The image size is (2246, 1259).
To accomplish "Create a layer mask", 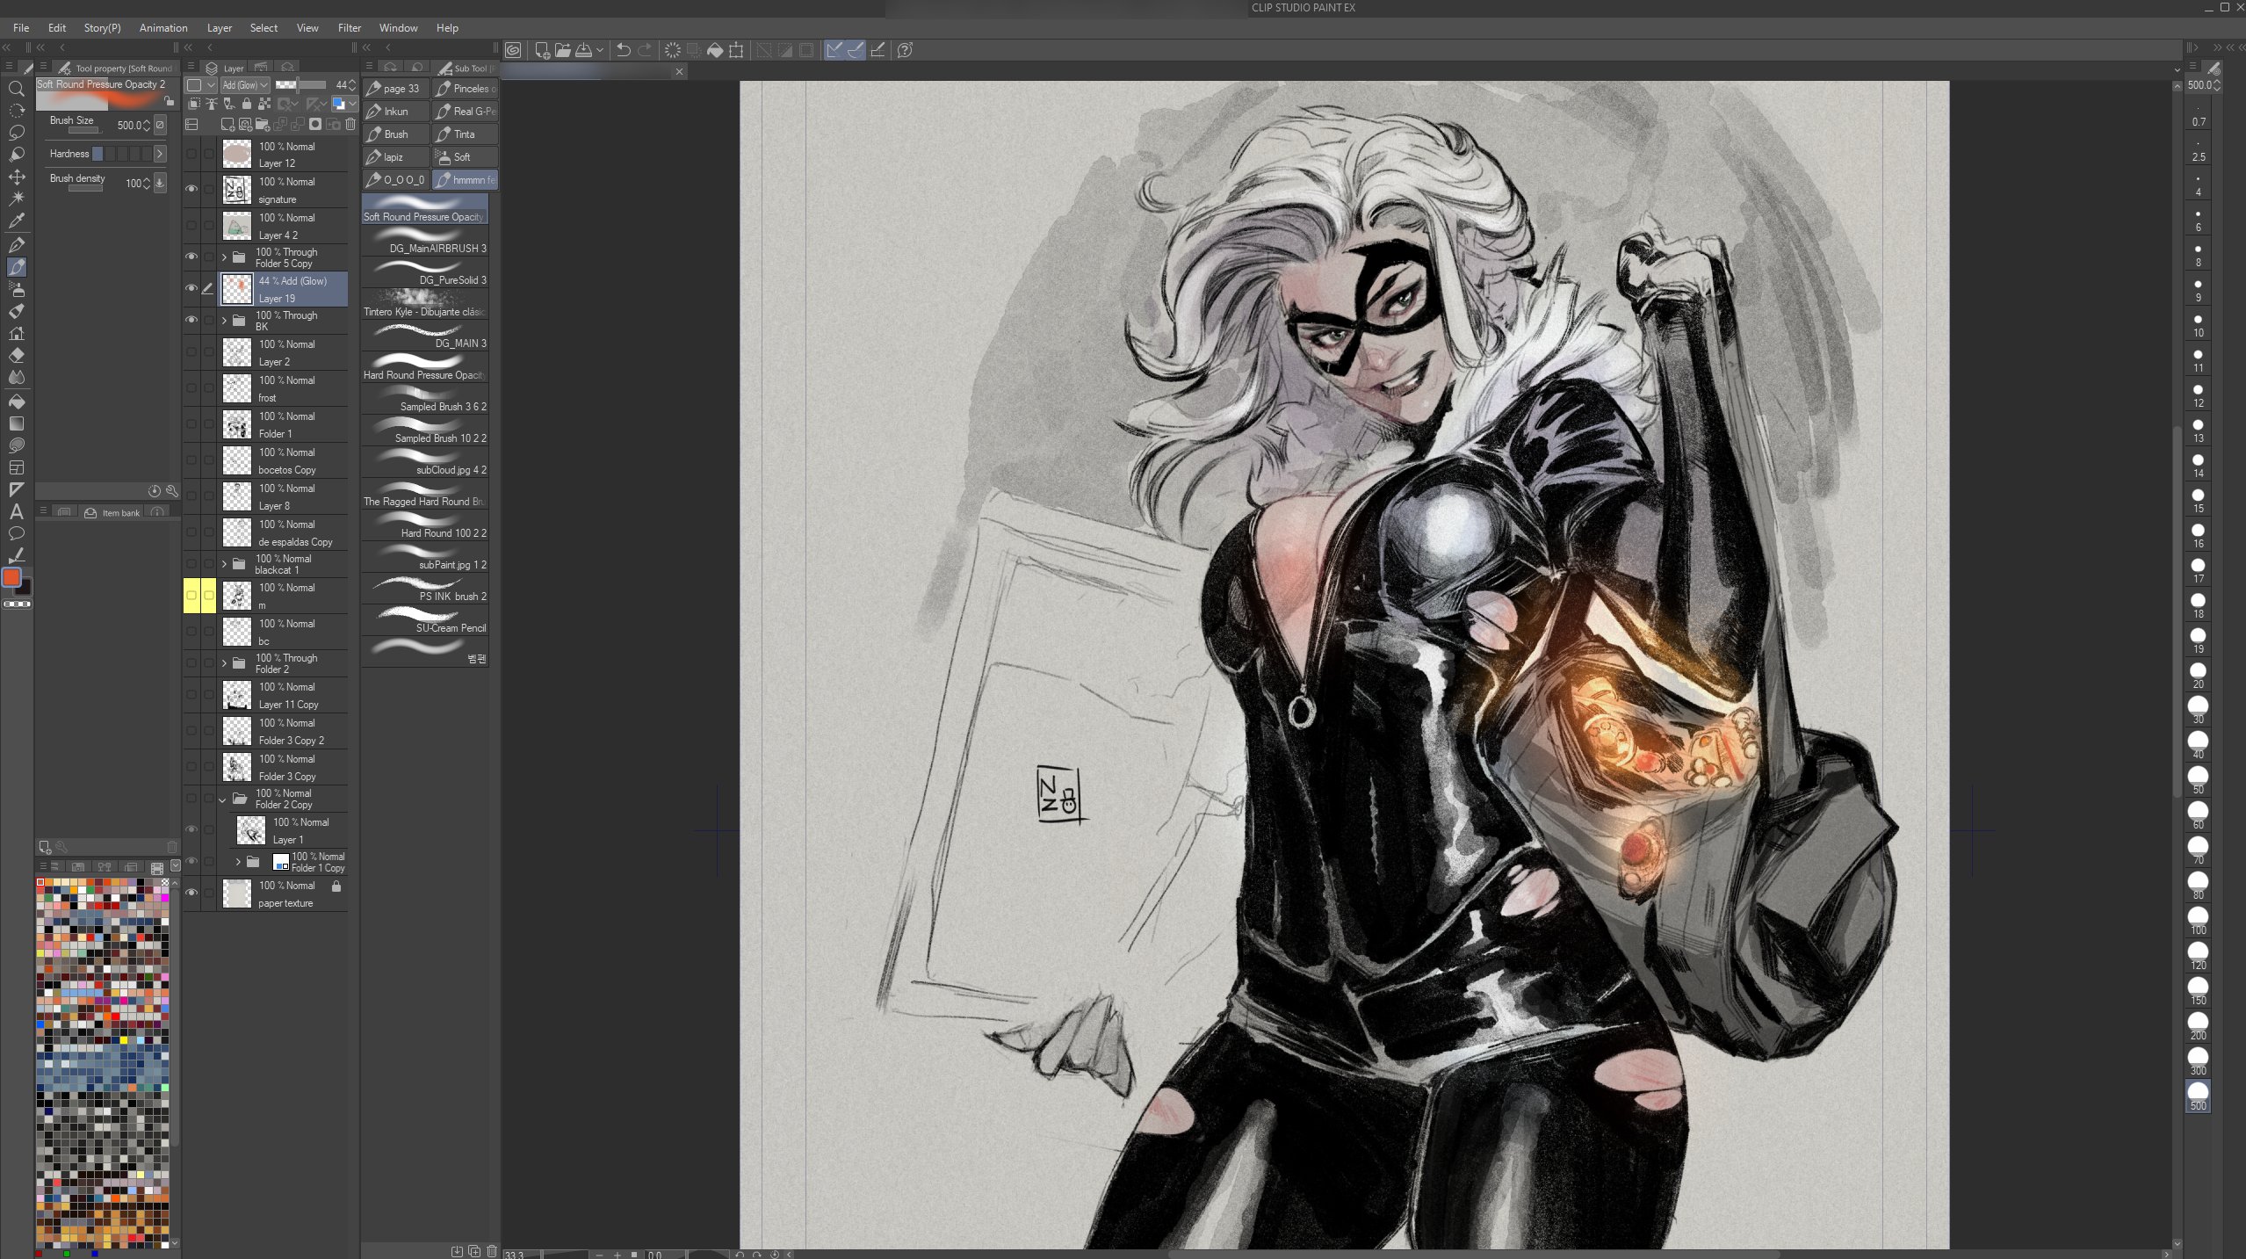I will click(x=315, y=125).
